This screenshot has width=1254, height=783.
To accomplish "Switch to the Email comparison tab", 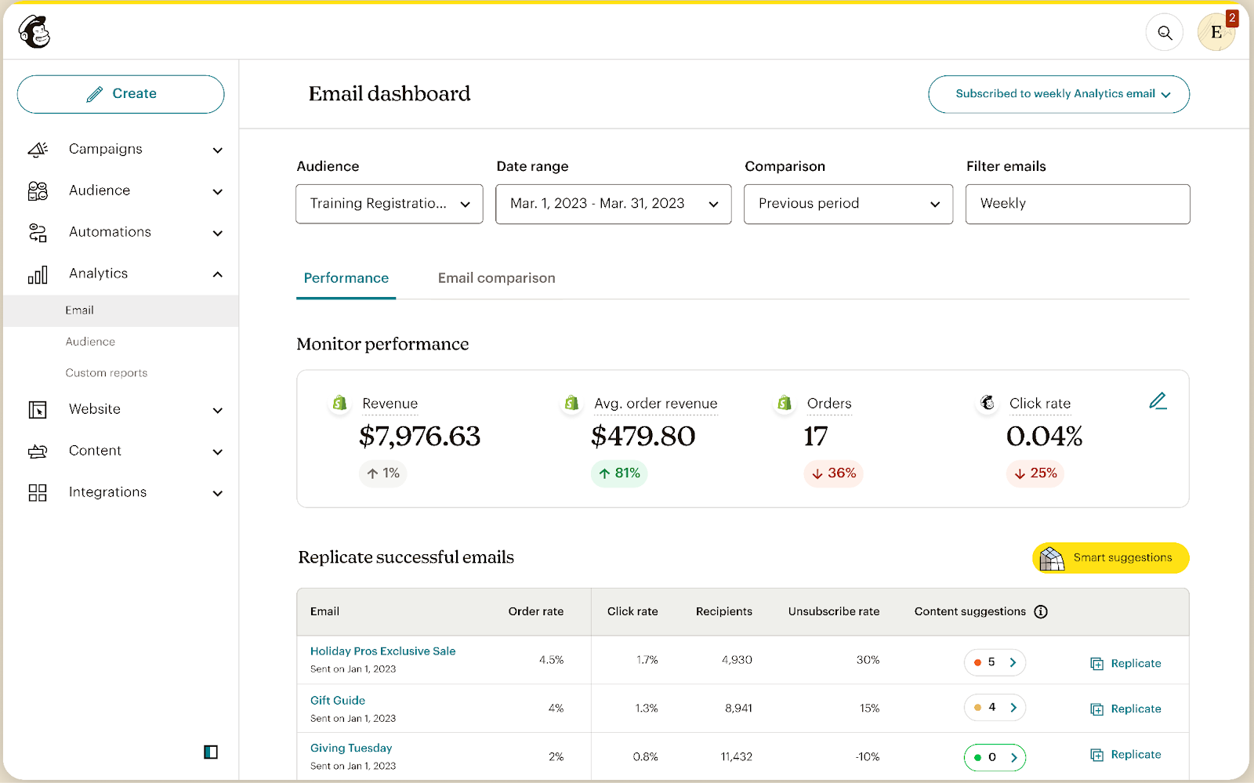I will pyautogui.click(x=496, y=277).
